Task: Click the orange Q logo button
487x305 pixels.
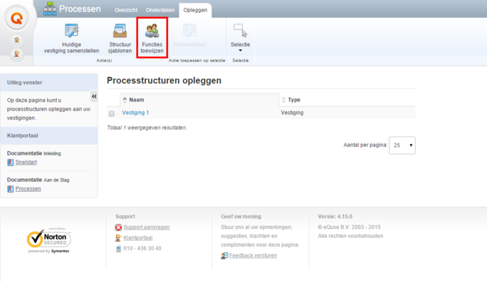Action: 17,19
